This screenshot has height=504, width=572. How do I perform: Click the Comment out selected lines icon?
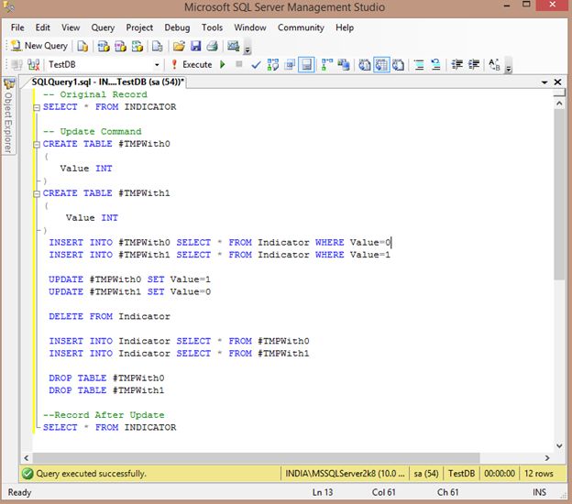[418, 65]
